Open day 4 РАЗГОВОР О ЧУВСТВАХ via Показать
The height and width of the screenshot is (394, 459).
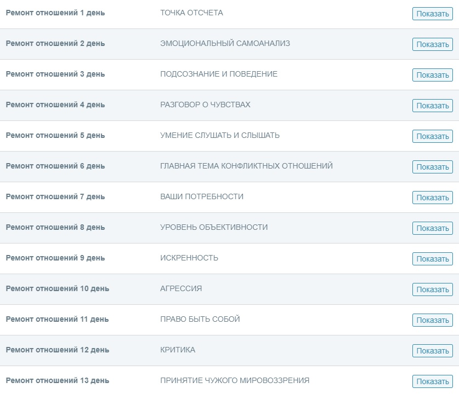432,106
